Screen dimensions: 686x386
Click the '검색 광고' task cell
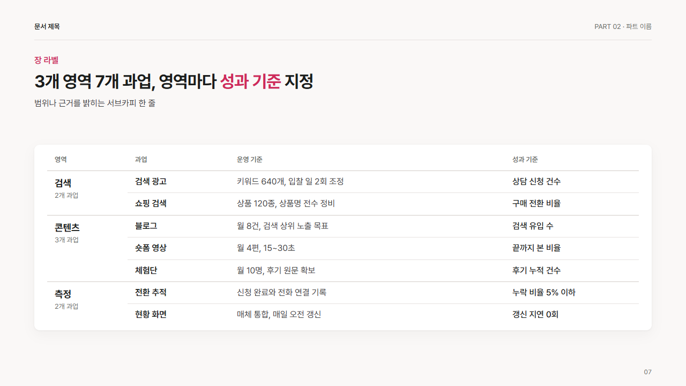coord(151,182)
